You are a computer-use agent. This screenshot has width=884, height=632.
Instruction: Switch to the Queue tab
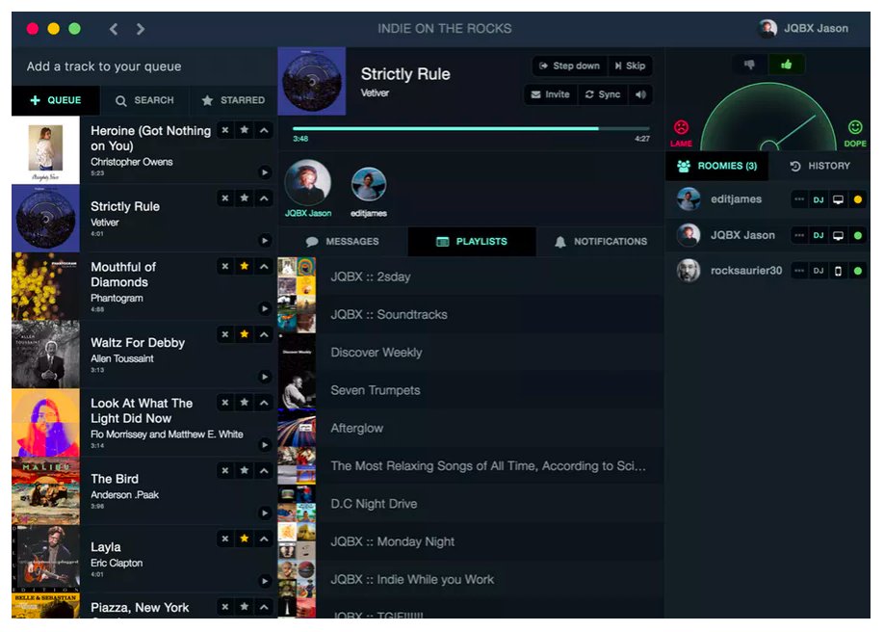coord(56,100)
